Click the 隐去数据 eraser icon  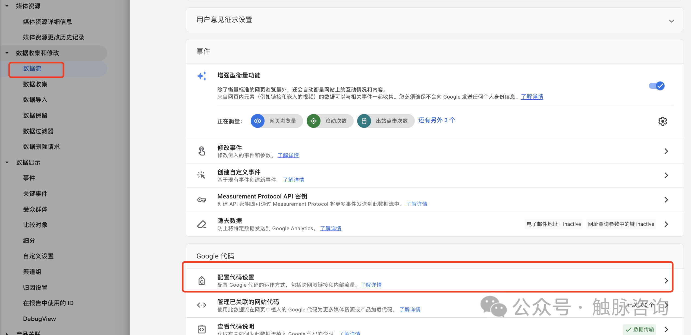click(202, 224)
